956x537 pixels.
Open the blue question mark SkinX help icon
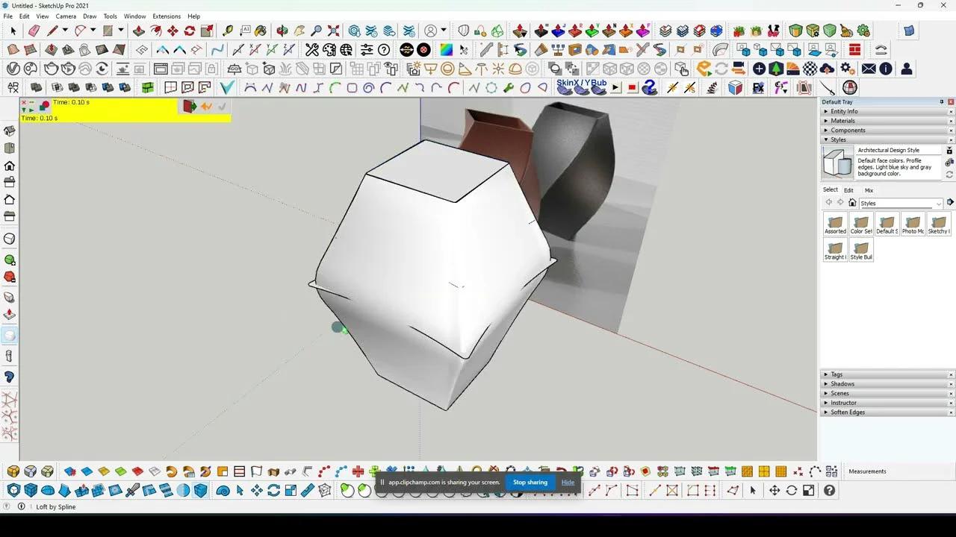(x=650, y=87)
